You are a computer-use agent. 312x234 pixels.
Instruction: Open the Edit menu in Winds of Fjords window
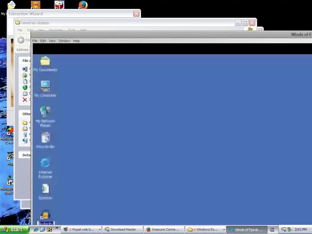(43, 41)
